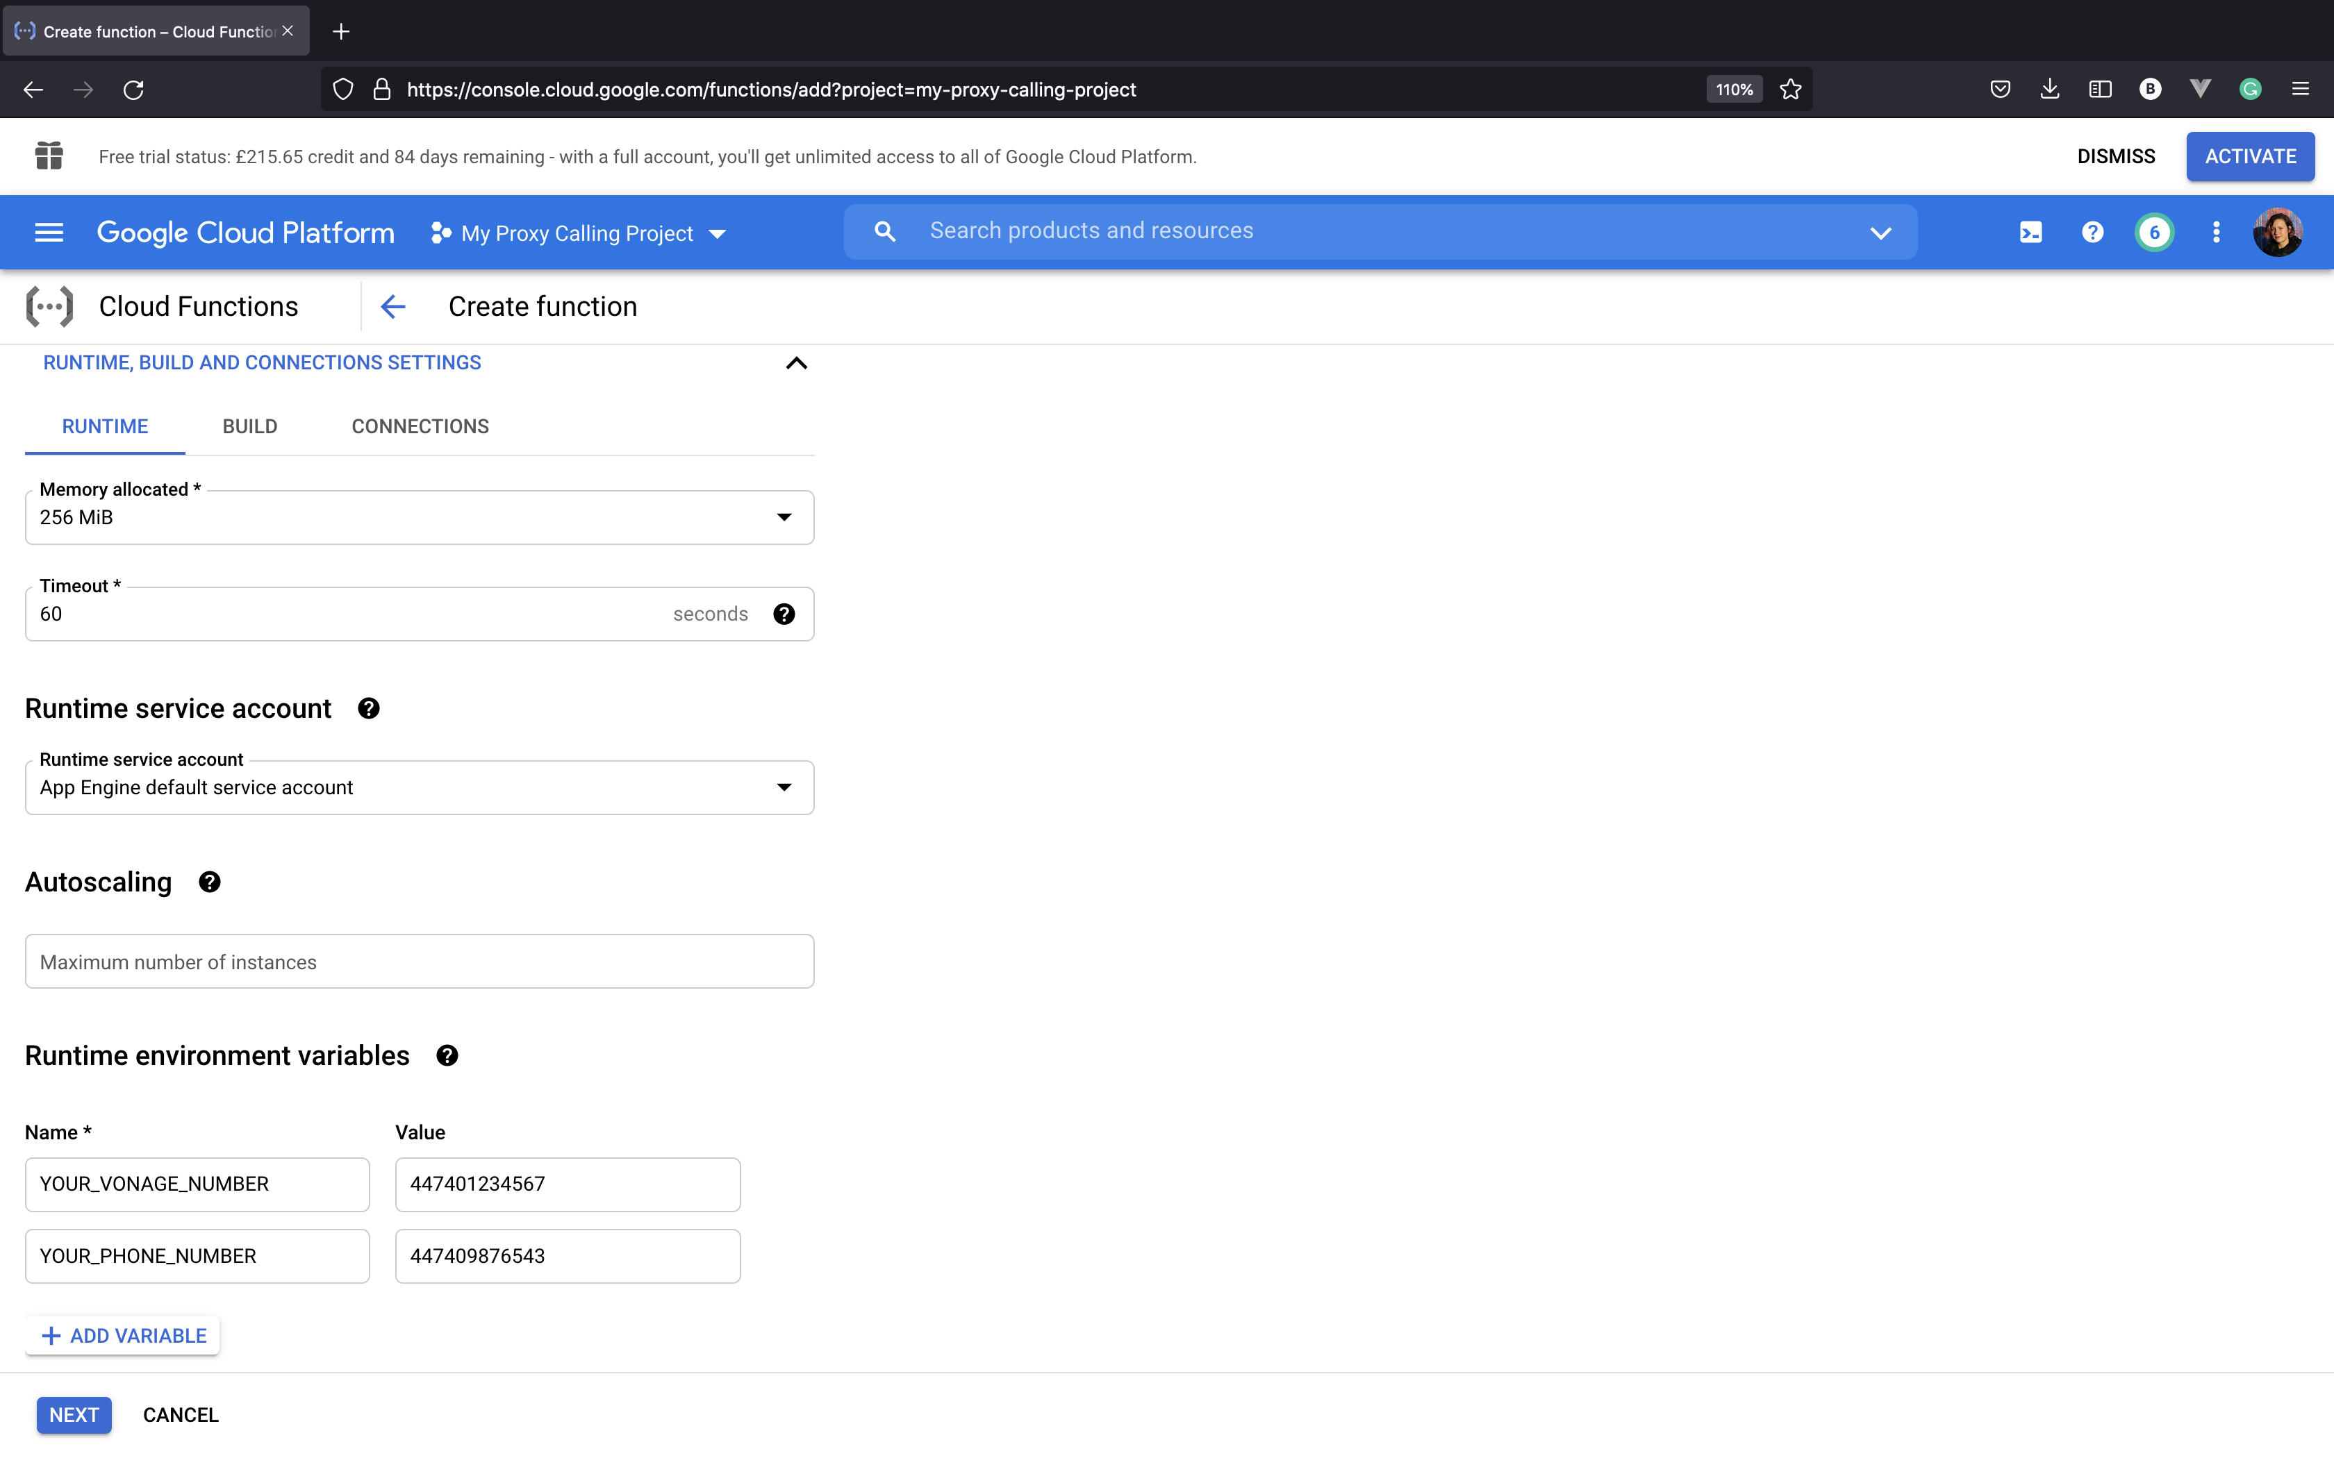Click the YOUR_VONAGE_NUMBER name field

(x=198, y=1184)
